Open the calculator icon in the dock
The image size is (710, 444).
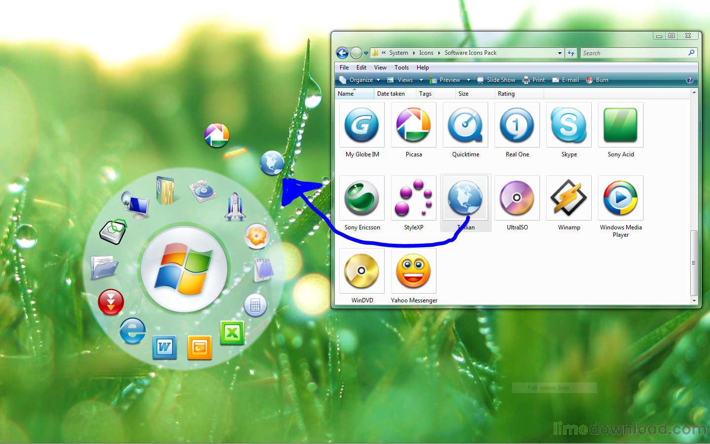[x=255, y=305]
